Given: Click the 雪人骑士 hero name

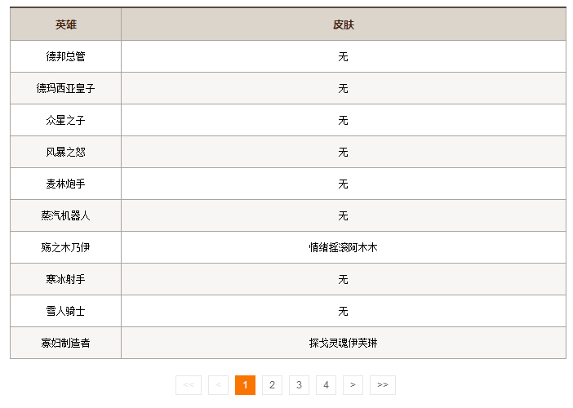Looking at the screenshot, I should (x=66, y=311).
